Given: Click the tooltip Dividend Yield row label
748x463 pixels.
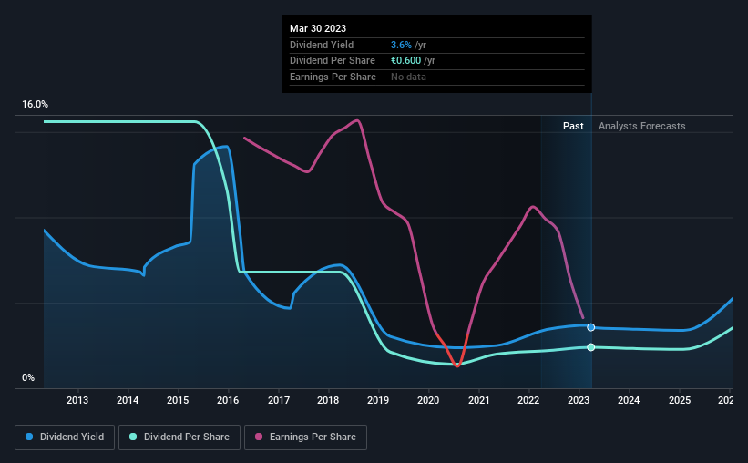Looking at the screenshot, I should coord(322,45).
